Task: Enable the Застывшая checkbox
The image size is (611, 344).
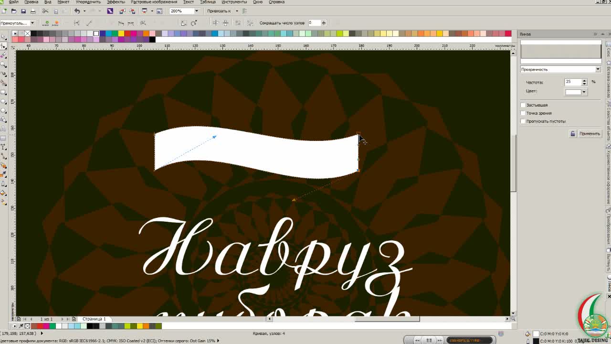Action: coord(523,105)
